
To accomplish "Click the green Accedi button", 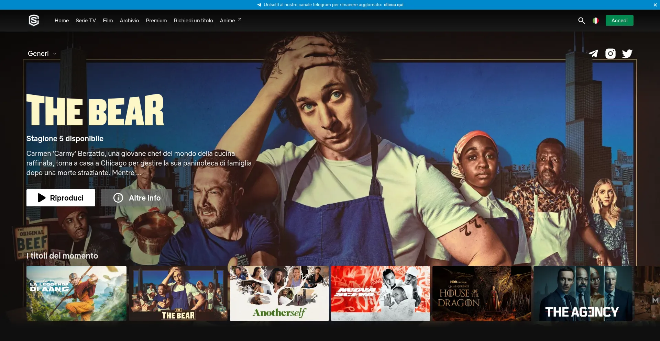I will (619, 21).
